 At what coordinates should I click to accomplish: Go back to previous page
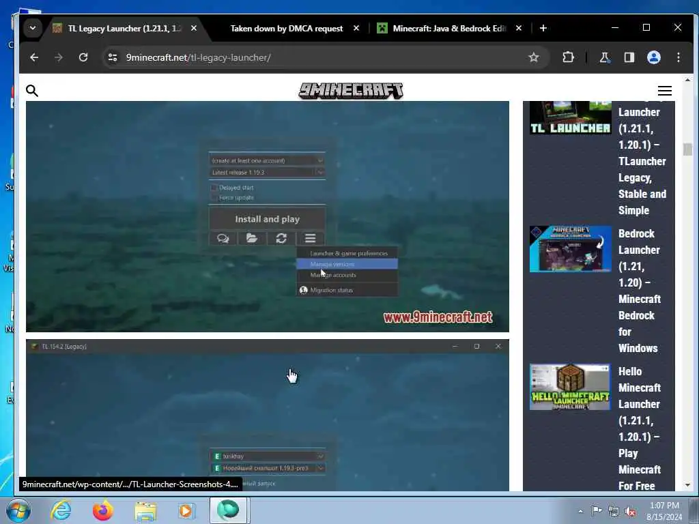34,57
